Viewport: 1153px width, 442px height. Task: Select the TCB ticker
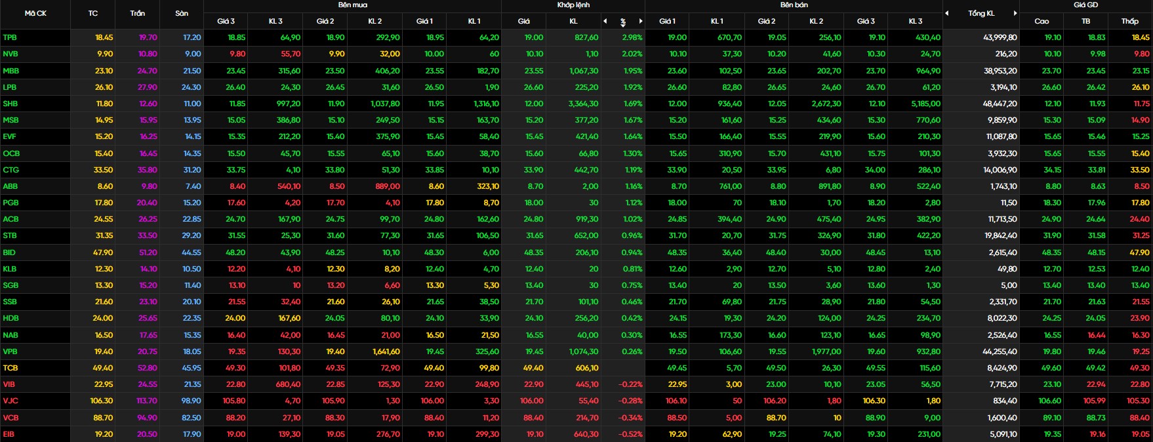pos(10,368)
